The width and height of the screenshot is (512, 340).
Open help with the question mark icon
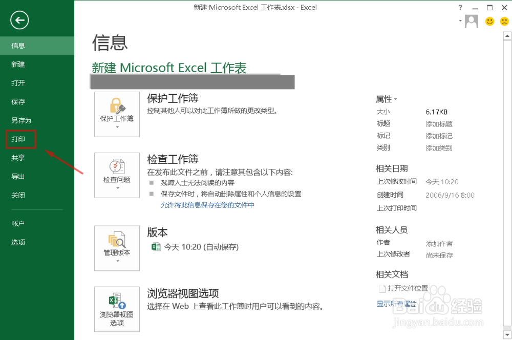pos(460,8)
